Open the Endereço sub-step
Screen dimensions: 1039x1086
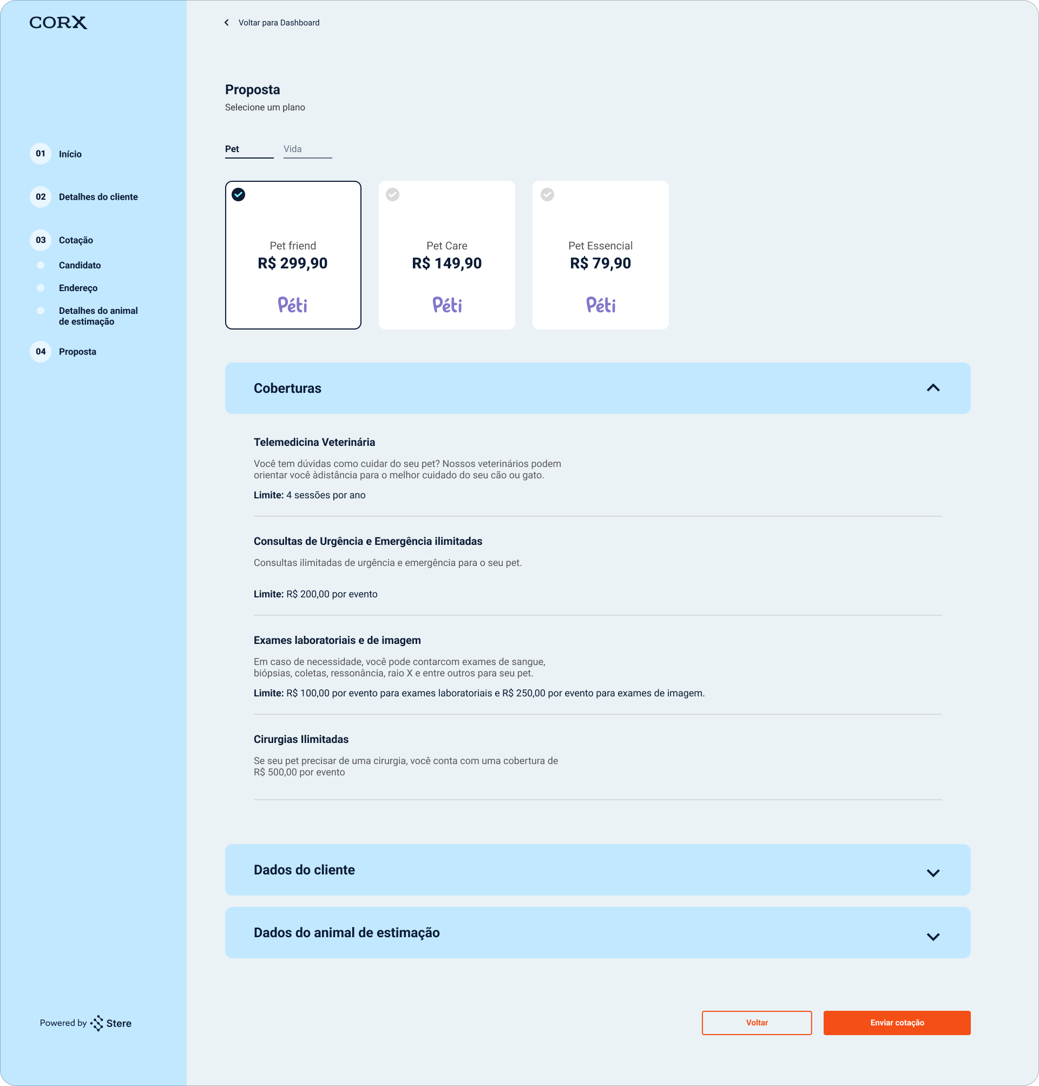(x=78, y=288)
